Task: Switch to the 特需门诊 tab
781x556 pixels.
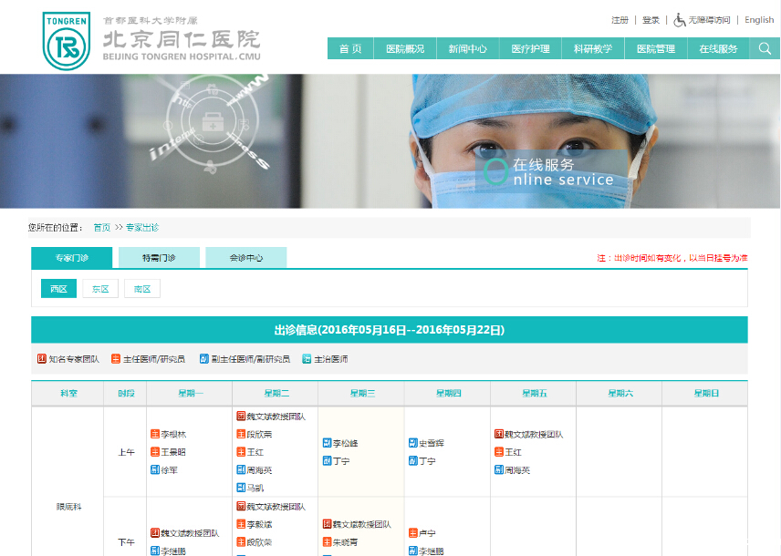Action: pos(158,257)
